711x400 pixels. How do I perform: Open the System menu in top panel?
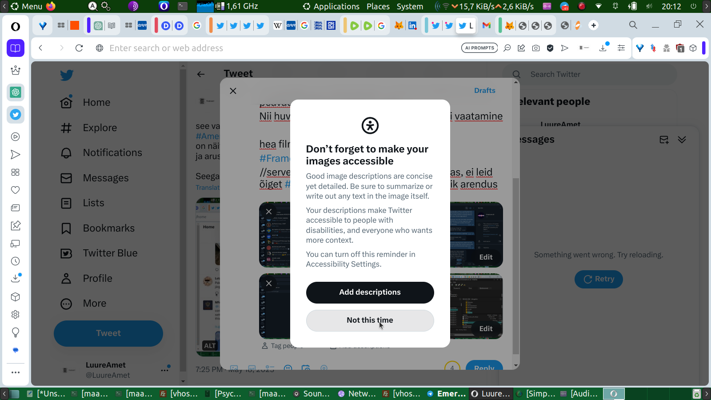click(x=410, y=6)
